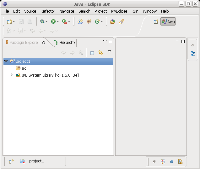Click the Open Type icon
The height and width of the screenshot is (169, 200).
click(x=112, y=21)
